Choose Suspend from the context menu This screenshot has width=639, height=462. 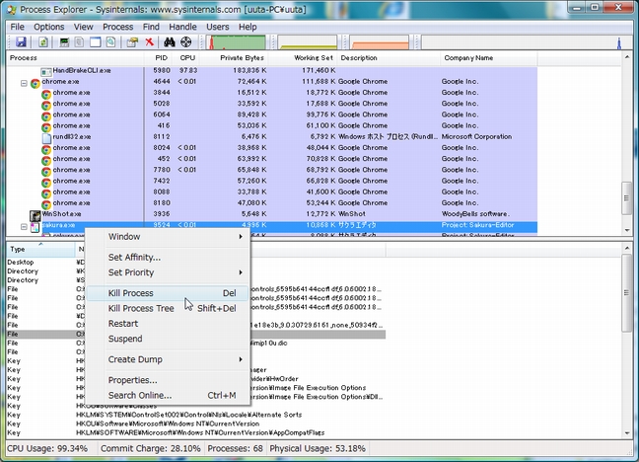pos(168,339)
